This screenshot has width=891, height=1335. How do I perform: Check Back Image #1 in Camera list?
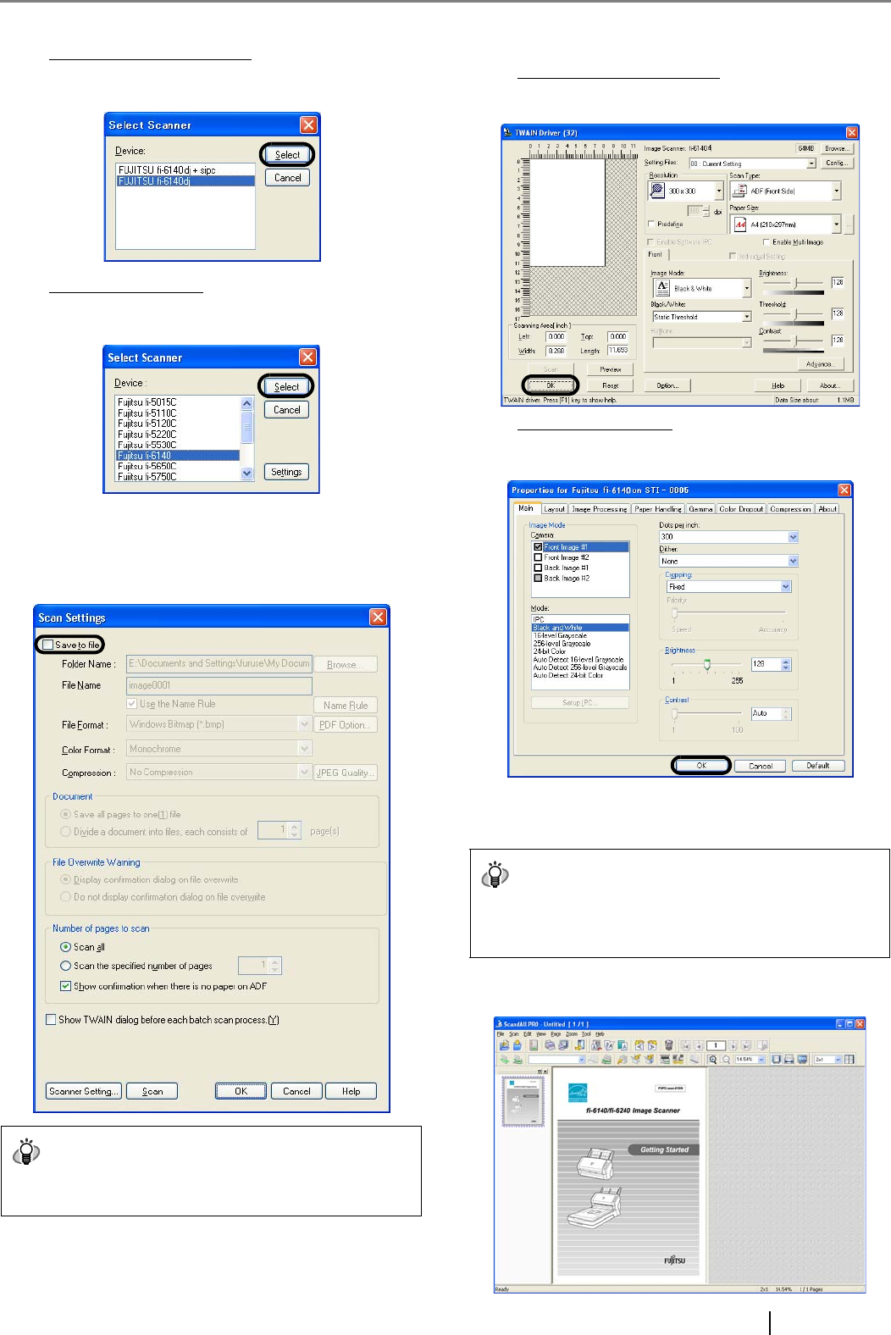538,568
